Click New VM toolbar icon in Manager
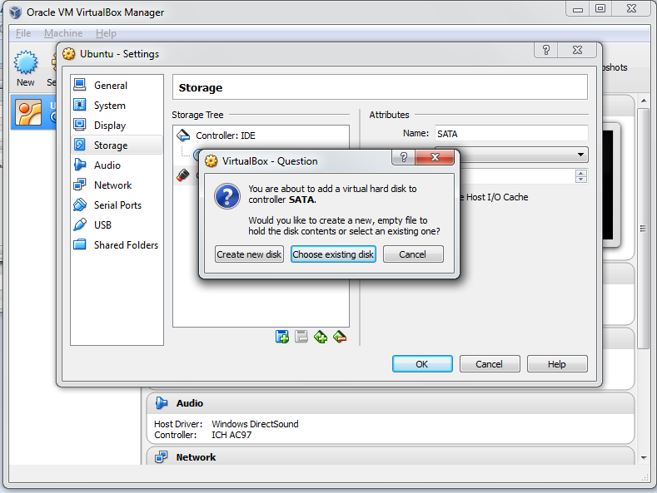This screenshot has width=657, height=493. point(26,69)
